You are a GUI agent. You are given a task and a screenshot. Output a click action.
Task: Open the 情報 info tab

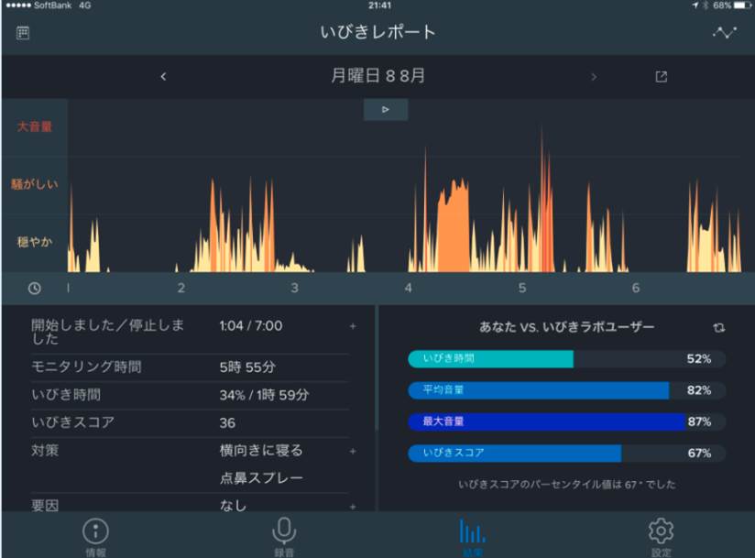point(95,533)
